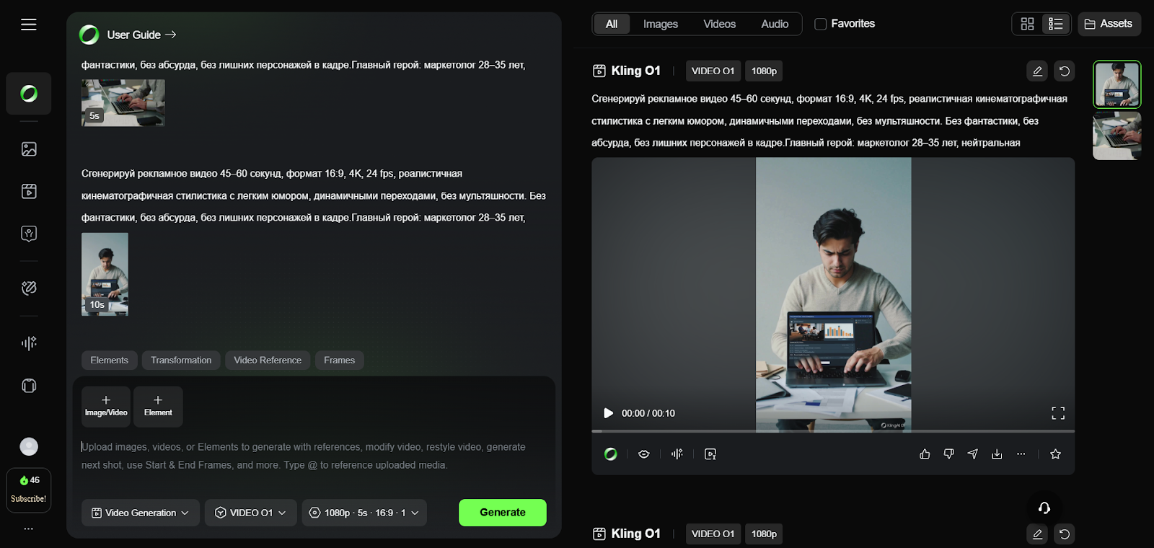Screen dimensions: 1154x548
Task: Expand the Video Generation dropdown
Action: point(141,513)
